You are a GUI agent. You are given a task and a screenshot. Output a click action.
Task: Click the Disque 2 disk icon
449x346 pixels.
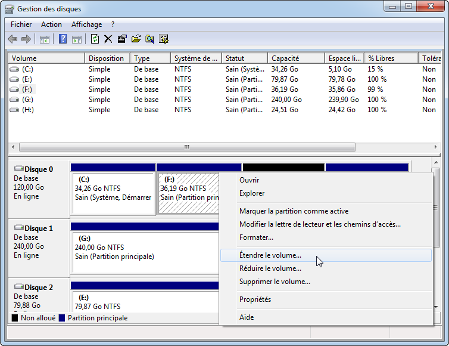19,286
